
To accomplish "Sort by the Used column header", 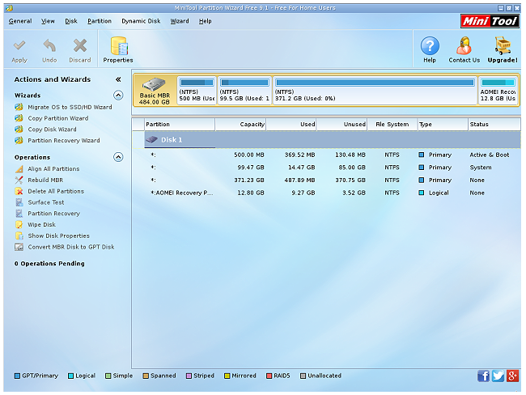I will 291,124.
